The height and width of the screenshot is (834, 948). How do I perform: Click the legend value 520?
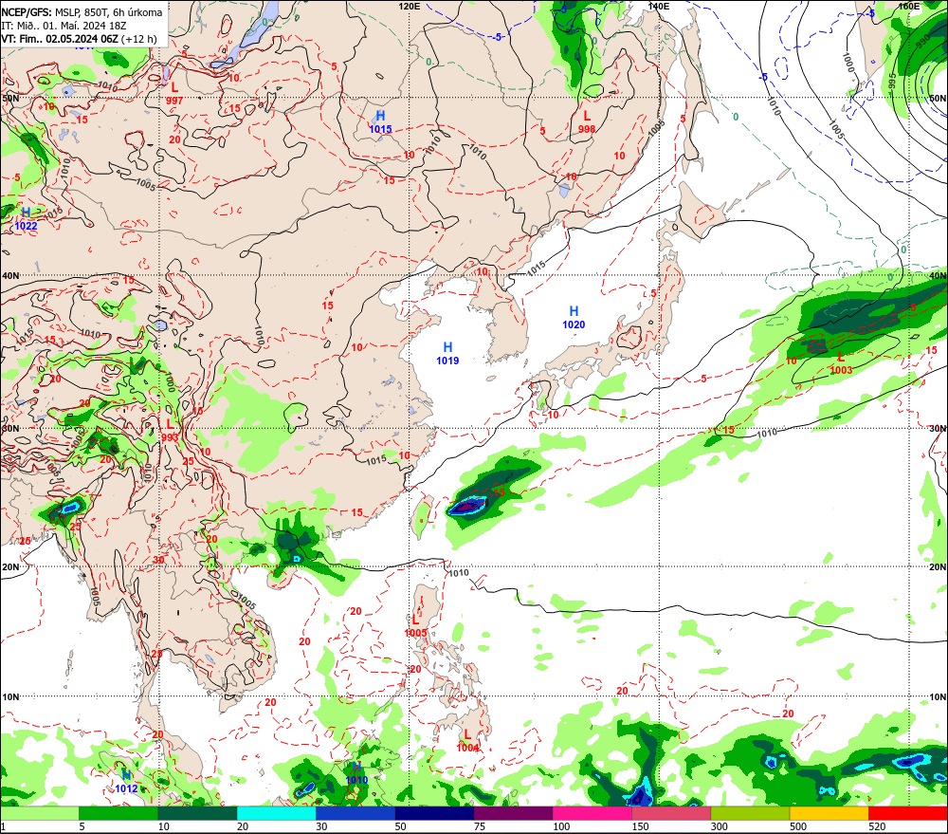tap(877, 826)
